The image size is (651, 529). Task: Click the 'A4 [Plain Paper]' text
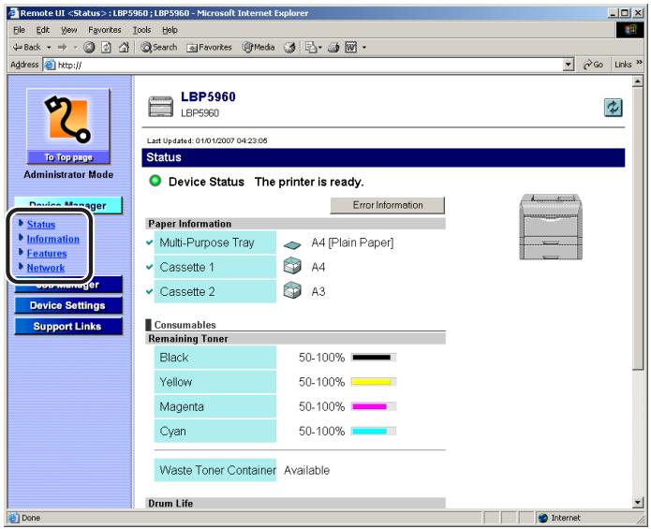(x=352, y=242)
